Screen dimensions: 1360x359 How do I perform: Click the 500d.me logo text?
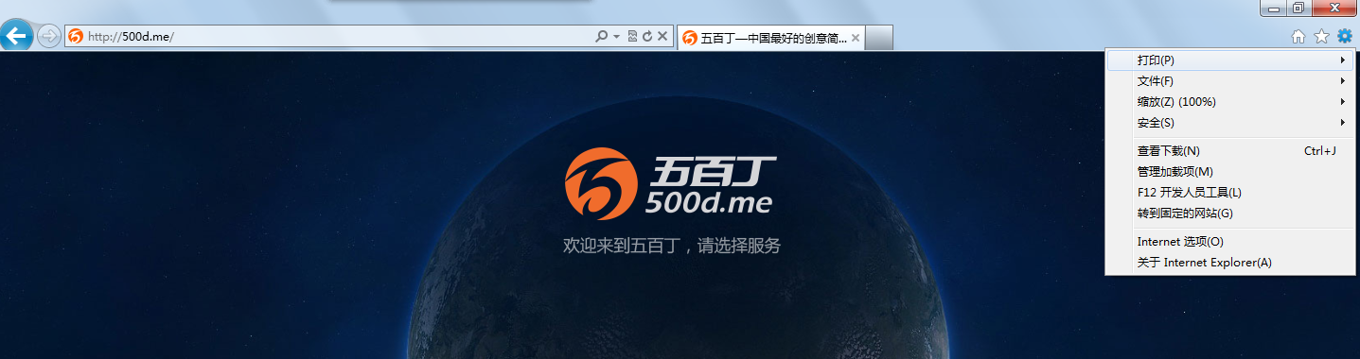coord(709,201)
